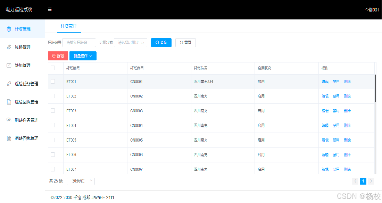Viewport: 382px width, 203px height.
Task: Click the 电力巡检系统 title logo
Action: point(19,10)
